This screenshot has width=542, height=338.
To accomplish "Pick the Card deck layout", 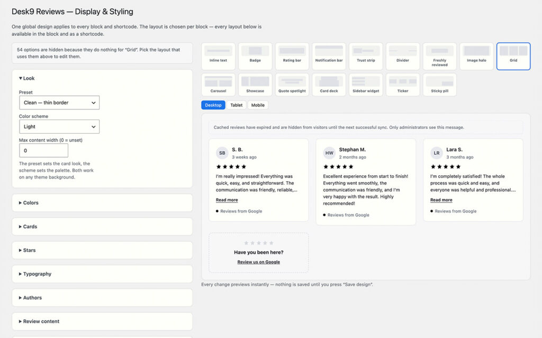I will click(x=329, y=84).
